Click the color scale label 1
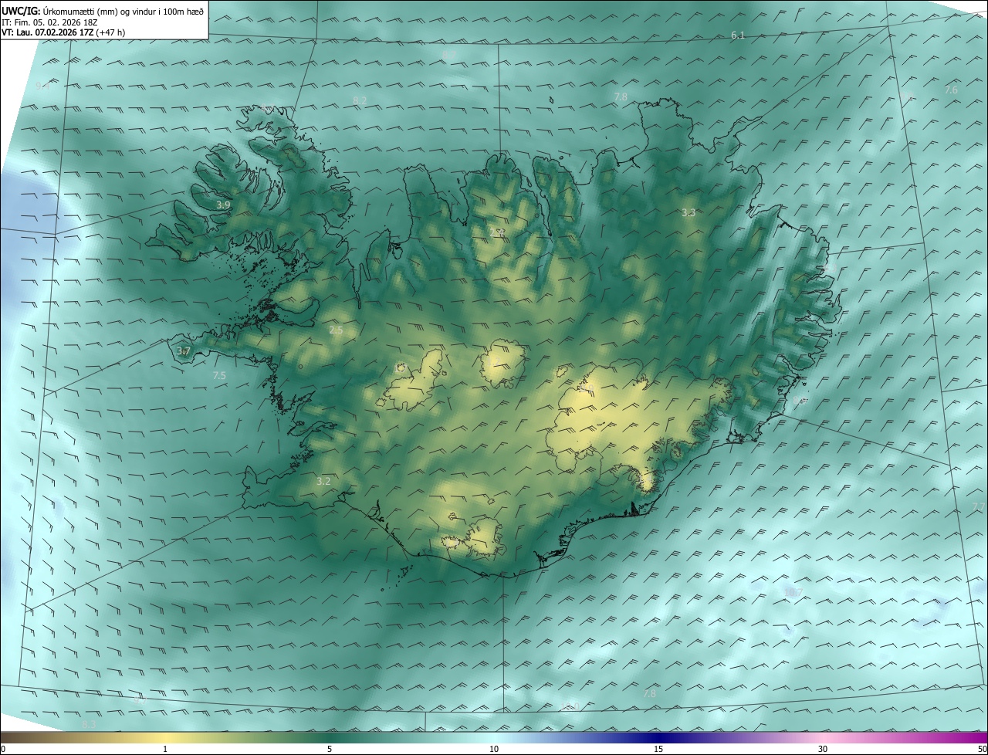The width and height of the screenshot is (988, 755). click(x=165, y=749)
